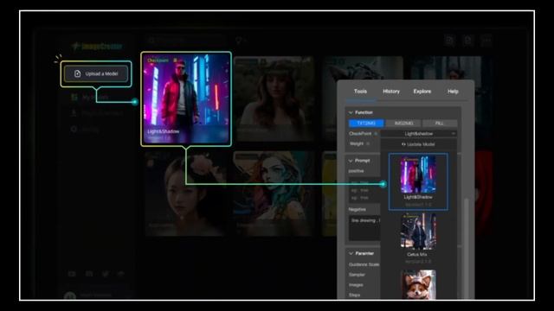The height and width of the screenshot is (311, 554).
Task: Choose the corgi model thumbnail
Action: click(x=418, y=284)
